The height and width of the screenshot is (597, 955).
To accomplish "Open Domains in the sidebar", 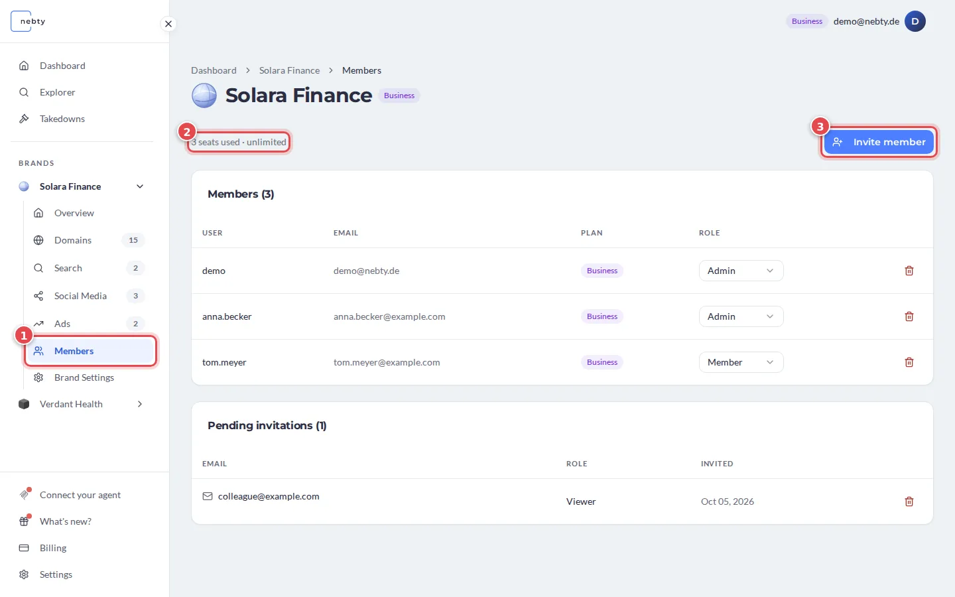I will 90,240.
